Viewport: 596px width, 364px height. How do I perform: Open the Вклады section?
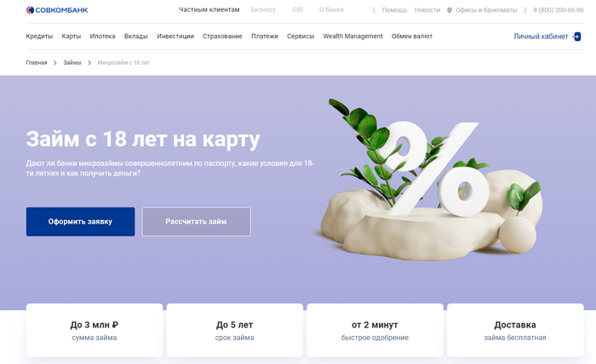(x=135, y=37)
